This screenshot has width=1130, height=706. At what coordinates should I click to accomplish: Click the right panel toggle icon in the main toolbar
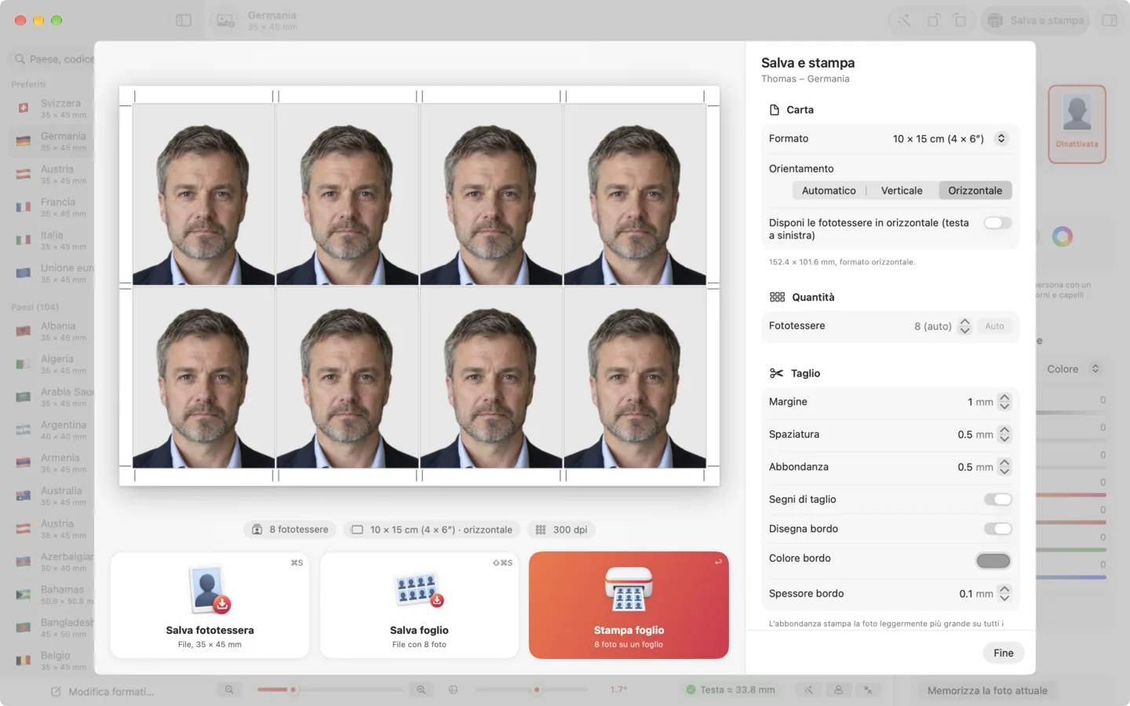[x=1110, y=20]
